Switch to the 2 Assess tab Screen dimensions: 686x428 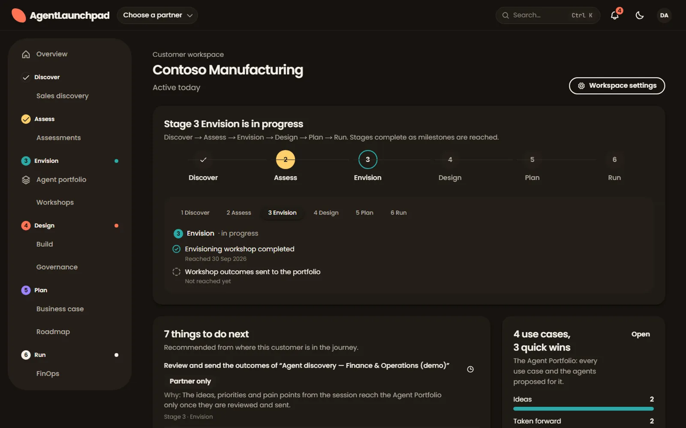coord(239,213)
